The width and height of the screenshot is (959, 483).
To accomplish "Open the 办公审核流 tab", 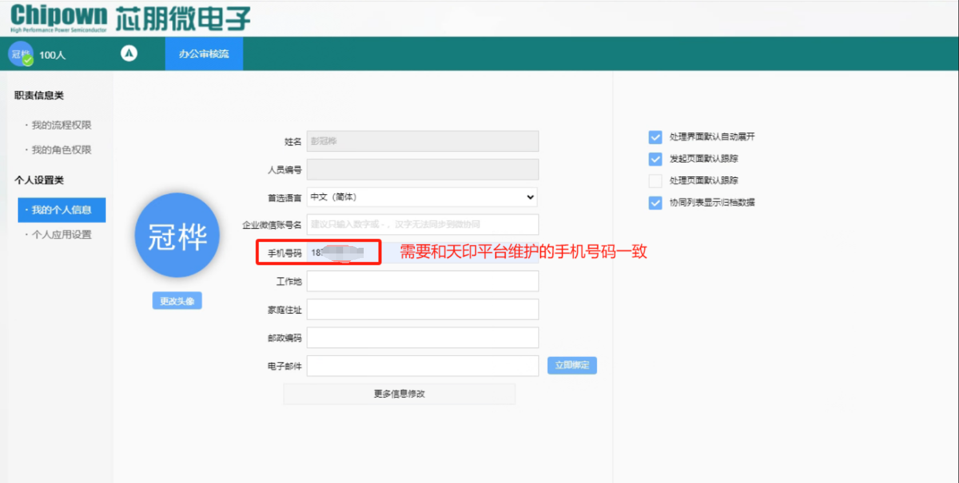I will [204, 54].
